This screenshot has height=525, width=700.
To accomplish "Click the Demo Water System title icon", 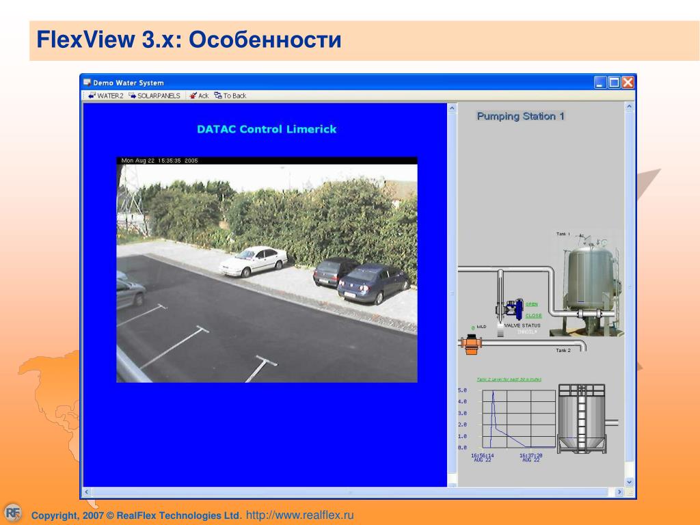I will (x=87, y=83).
